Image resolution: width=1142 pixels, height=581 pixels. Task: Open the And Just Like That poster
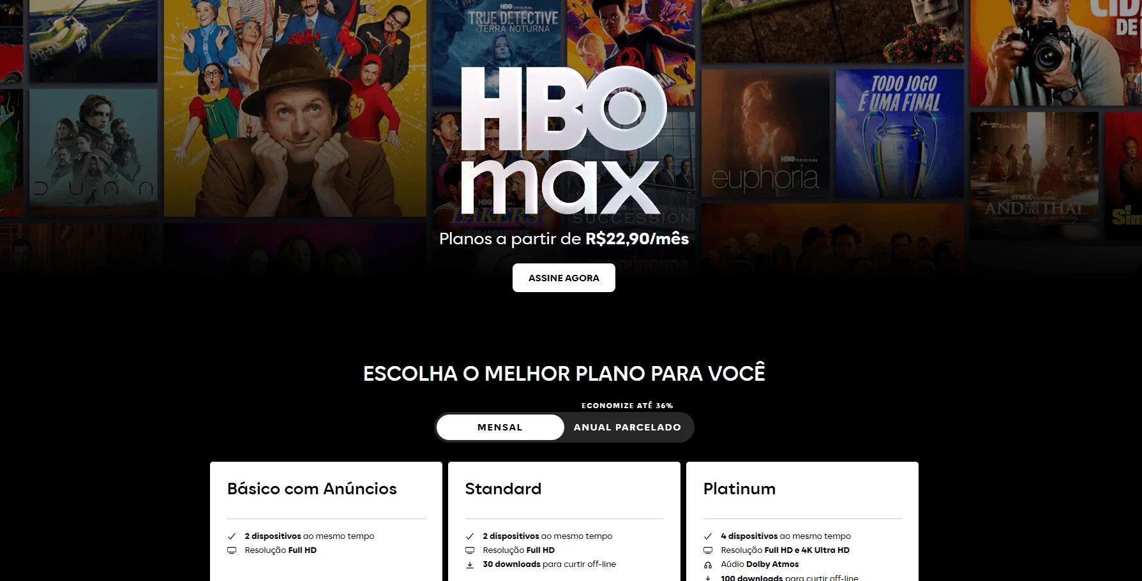click(1035, 174)
